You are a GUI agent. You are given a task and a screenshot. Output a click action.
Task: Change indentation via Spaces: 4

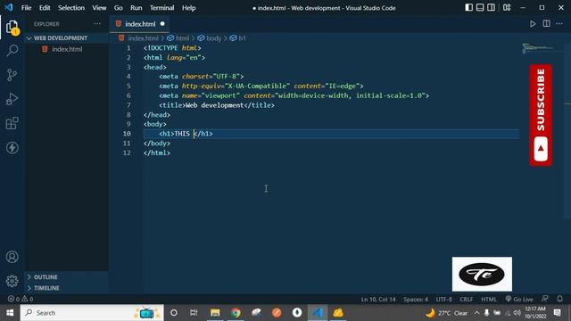coord(416,300)
